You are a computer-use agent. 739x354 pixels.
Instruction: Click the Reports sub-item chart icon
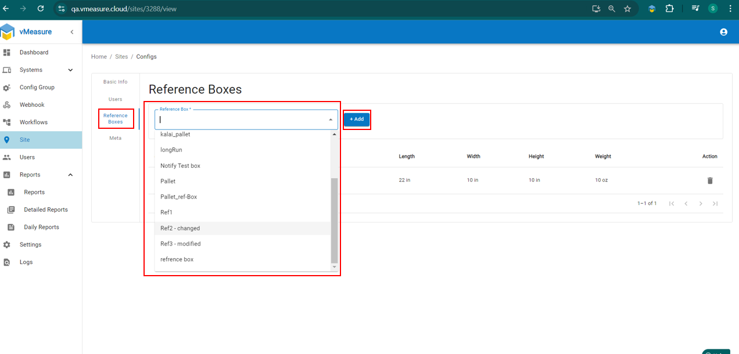11,192
